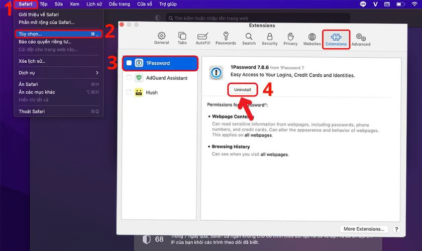
Task: Open the Passwords key icon pane
Action: click(226, 39)
